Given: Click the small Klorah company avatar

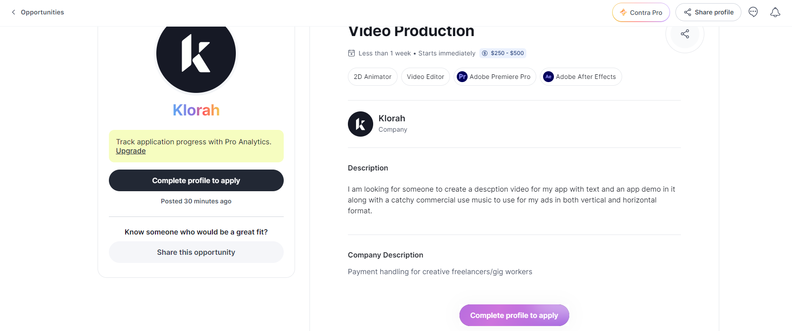Looking at the screenshot, I should click(361, 124).
